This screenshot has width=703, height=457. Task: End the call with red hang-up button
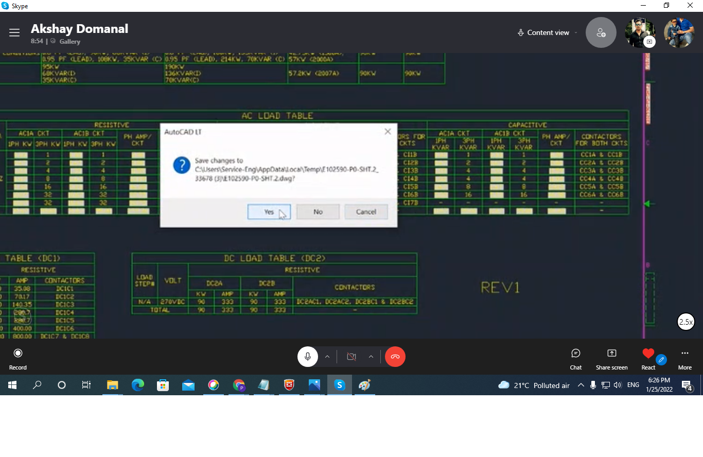coord(395,357)
